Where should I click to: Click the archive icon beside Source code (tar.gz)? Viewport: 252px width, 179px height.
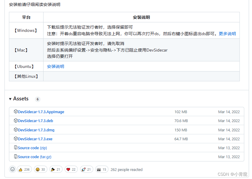coord(16,157)
